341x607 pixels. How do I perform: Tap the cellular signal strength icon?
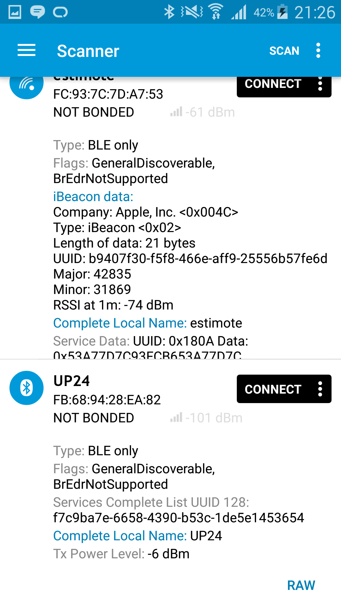(239, 13)
